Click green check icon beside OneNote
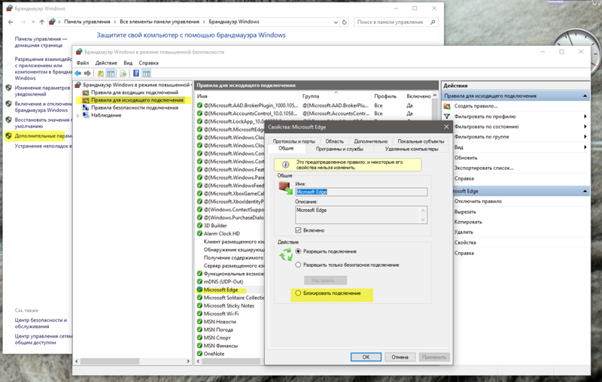The width and height of the screenshot is (602, 382). [x=199, y=353]
